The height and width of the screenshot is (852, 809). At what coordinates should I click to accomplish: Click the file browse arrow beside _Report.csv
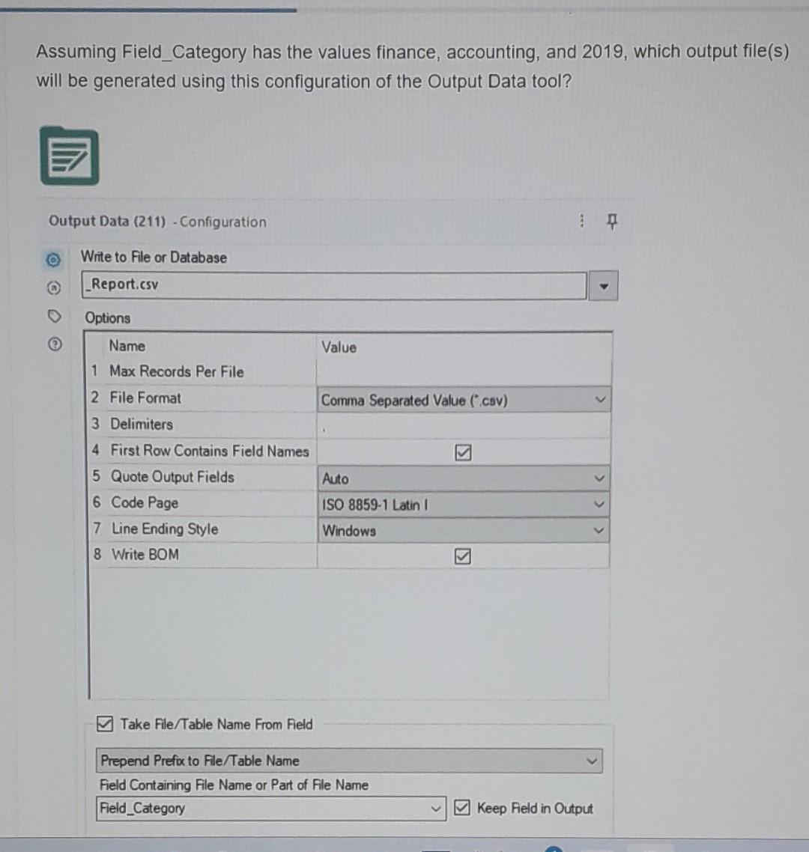(603, 284)
